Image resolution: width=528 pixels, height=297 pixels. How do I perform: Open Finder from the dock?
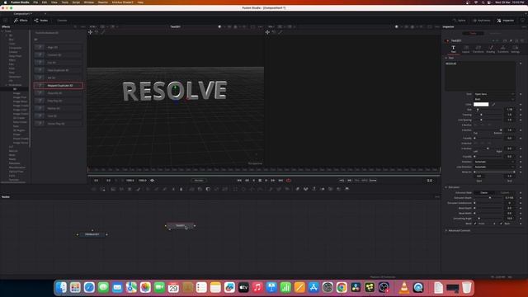[61, 287]
